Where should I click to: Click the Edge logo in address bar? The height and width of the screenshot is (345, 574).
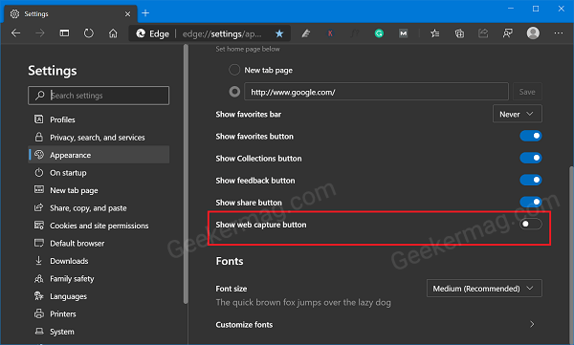tap(141, 33)
